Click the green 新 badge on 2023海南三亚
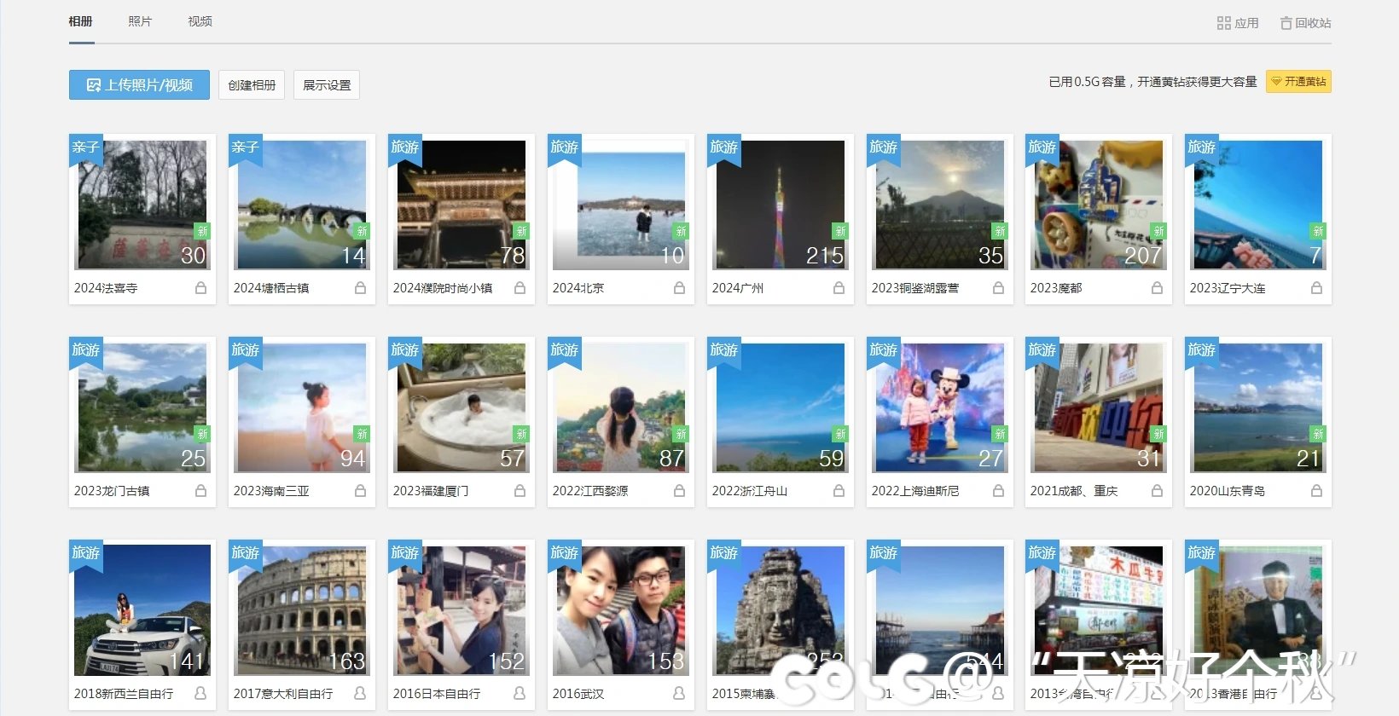 click(362, 434)
